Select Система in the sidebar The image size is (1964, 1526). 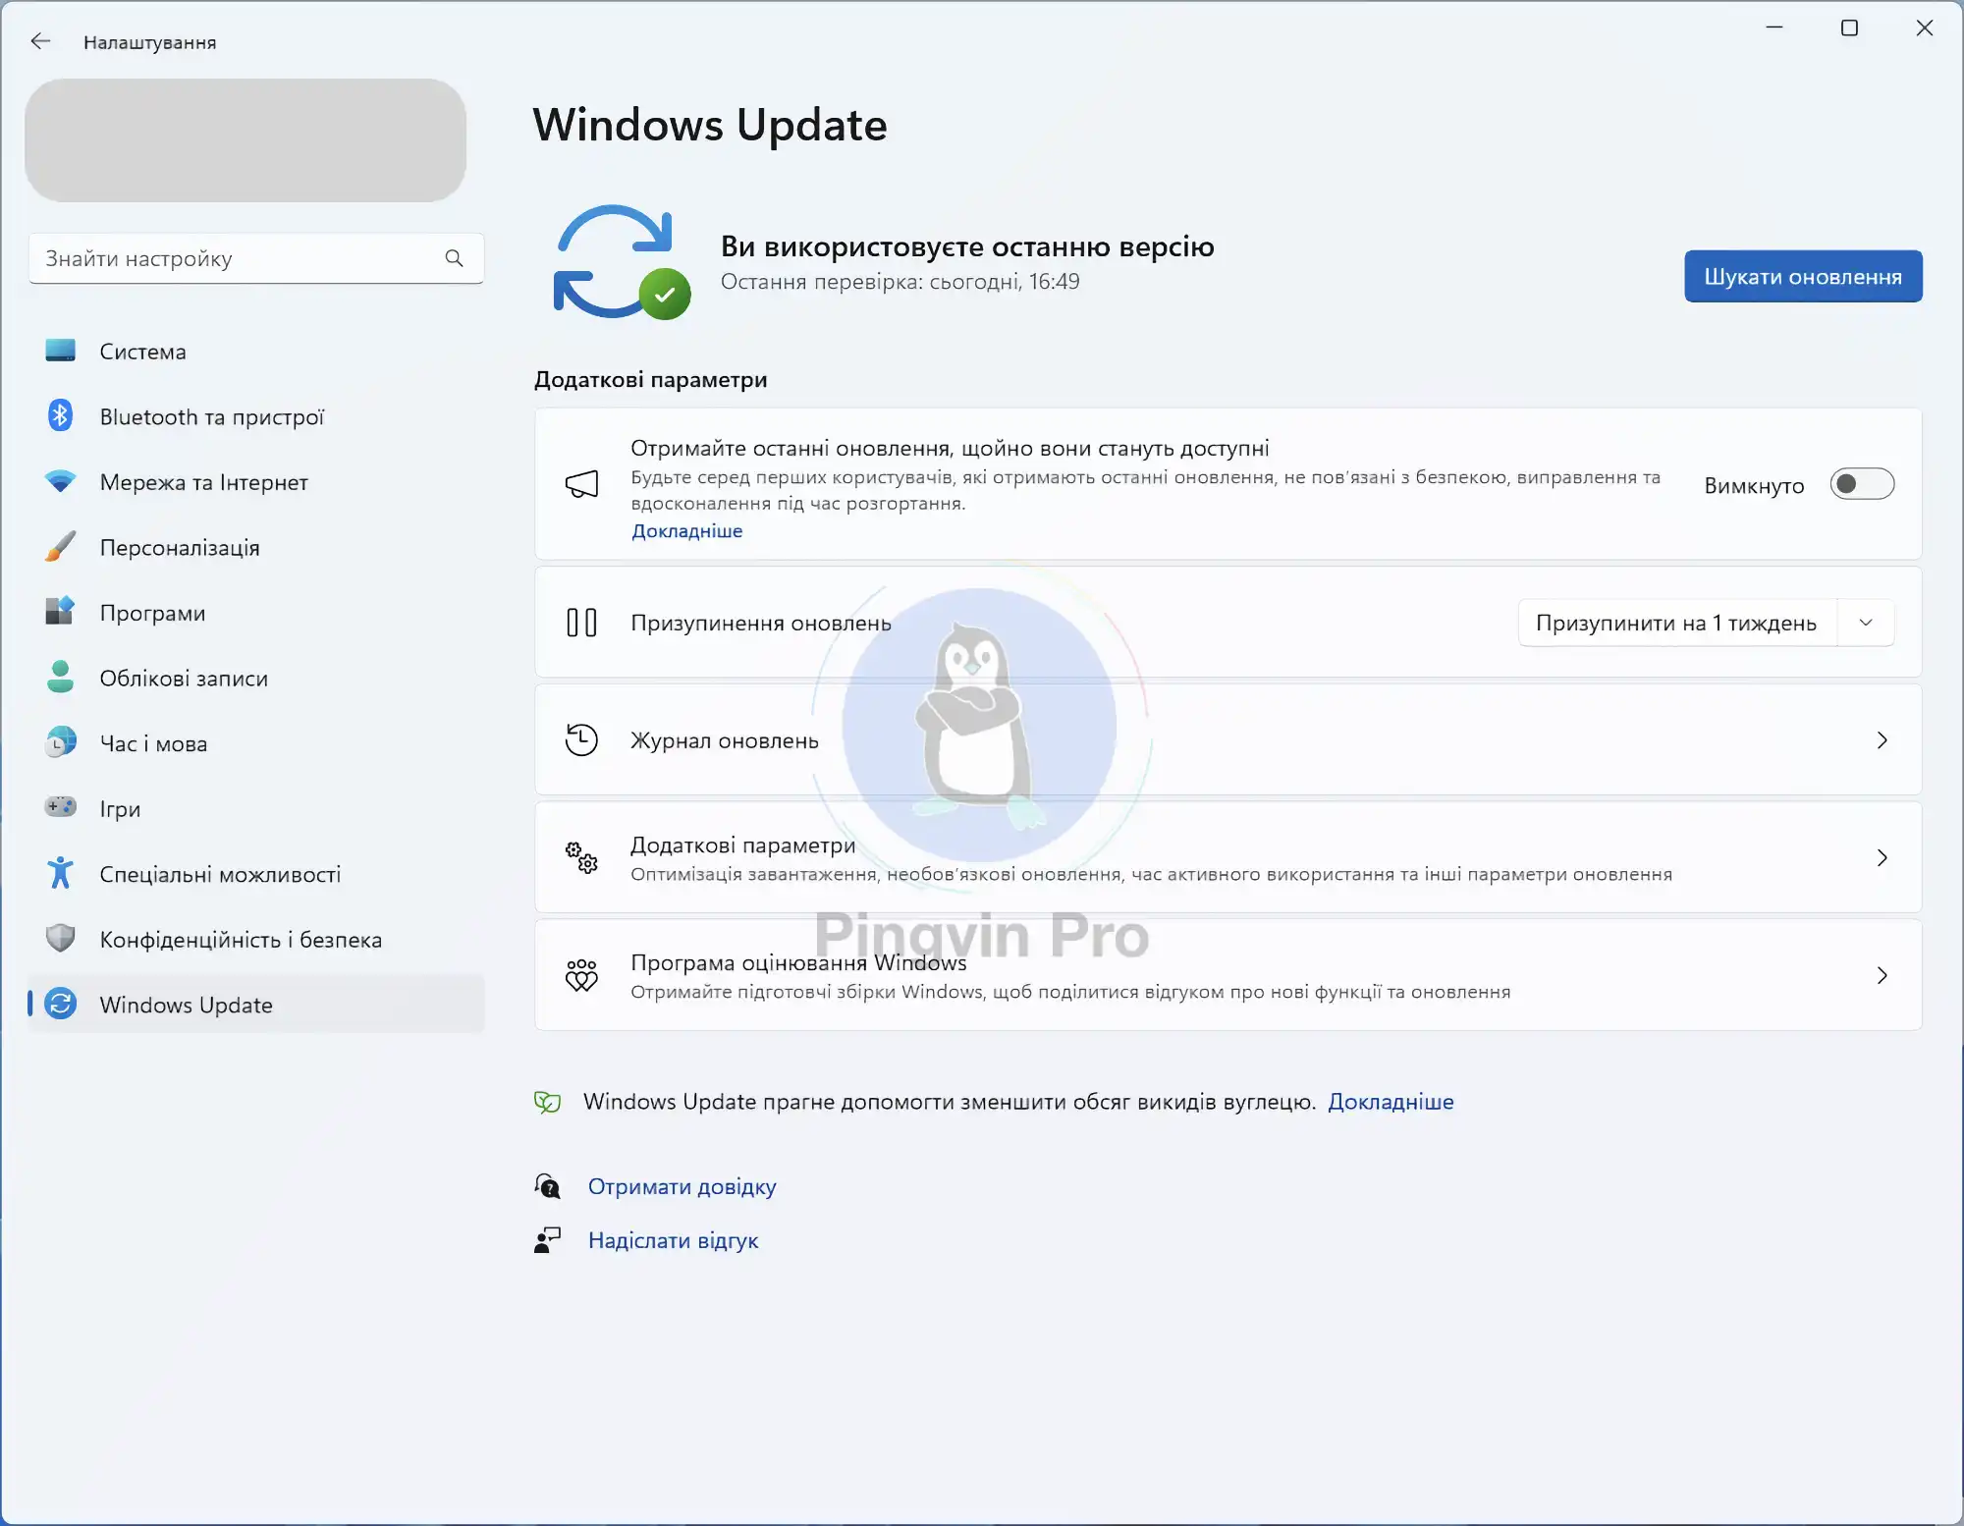256,352
